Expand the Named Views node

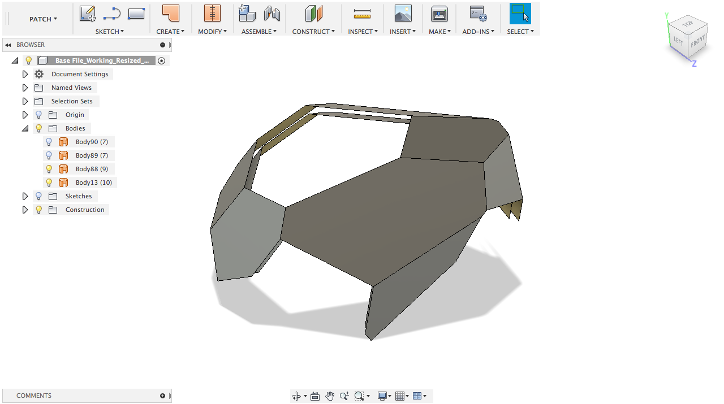pyautogui.click(x=25, y=88)
